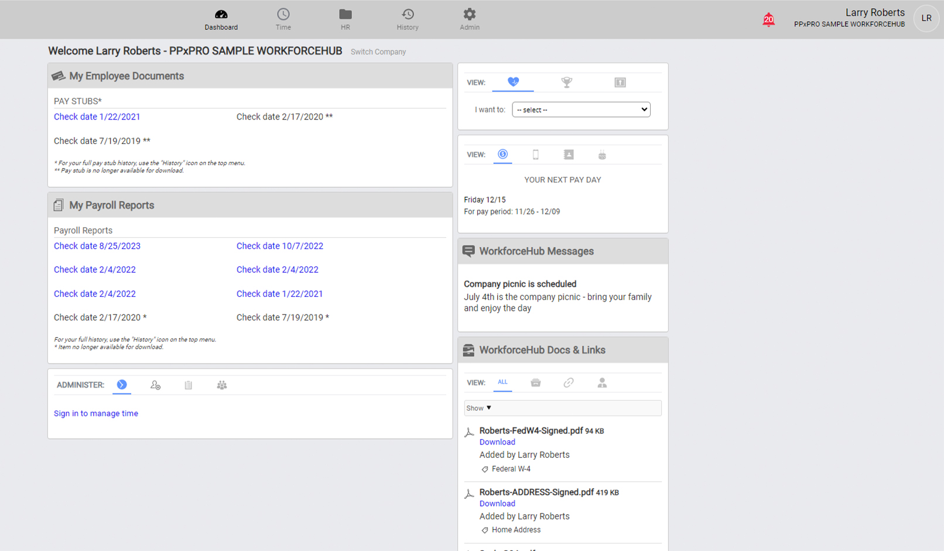Select the Administer group people icon
The height and width of the screenshot is (551, 944).
pos(221,385)
